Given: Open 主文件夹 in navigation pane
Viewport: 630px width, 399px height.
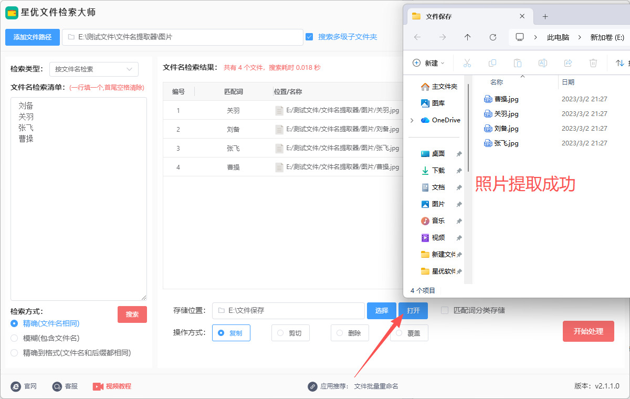Looking at the screenshot, I should click(439, 87).
